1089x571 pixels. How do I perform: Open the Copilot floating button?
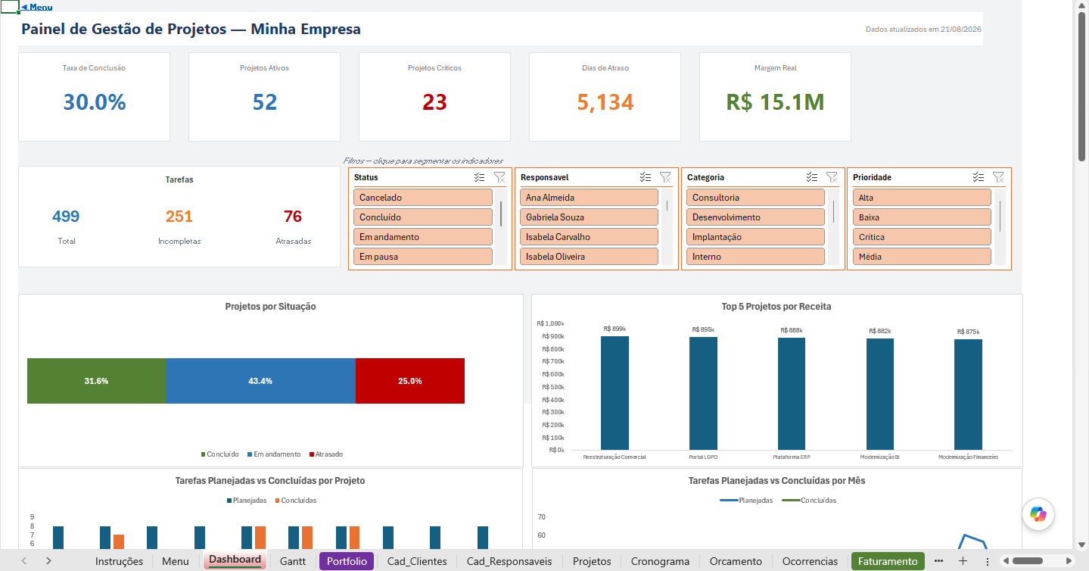pos(1038,514)
